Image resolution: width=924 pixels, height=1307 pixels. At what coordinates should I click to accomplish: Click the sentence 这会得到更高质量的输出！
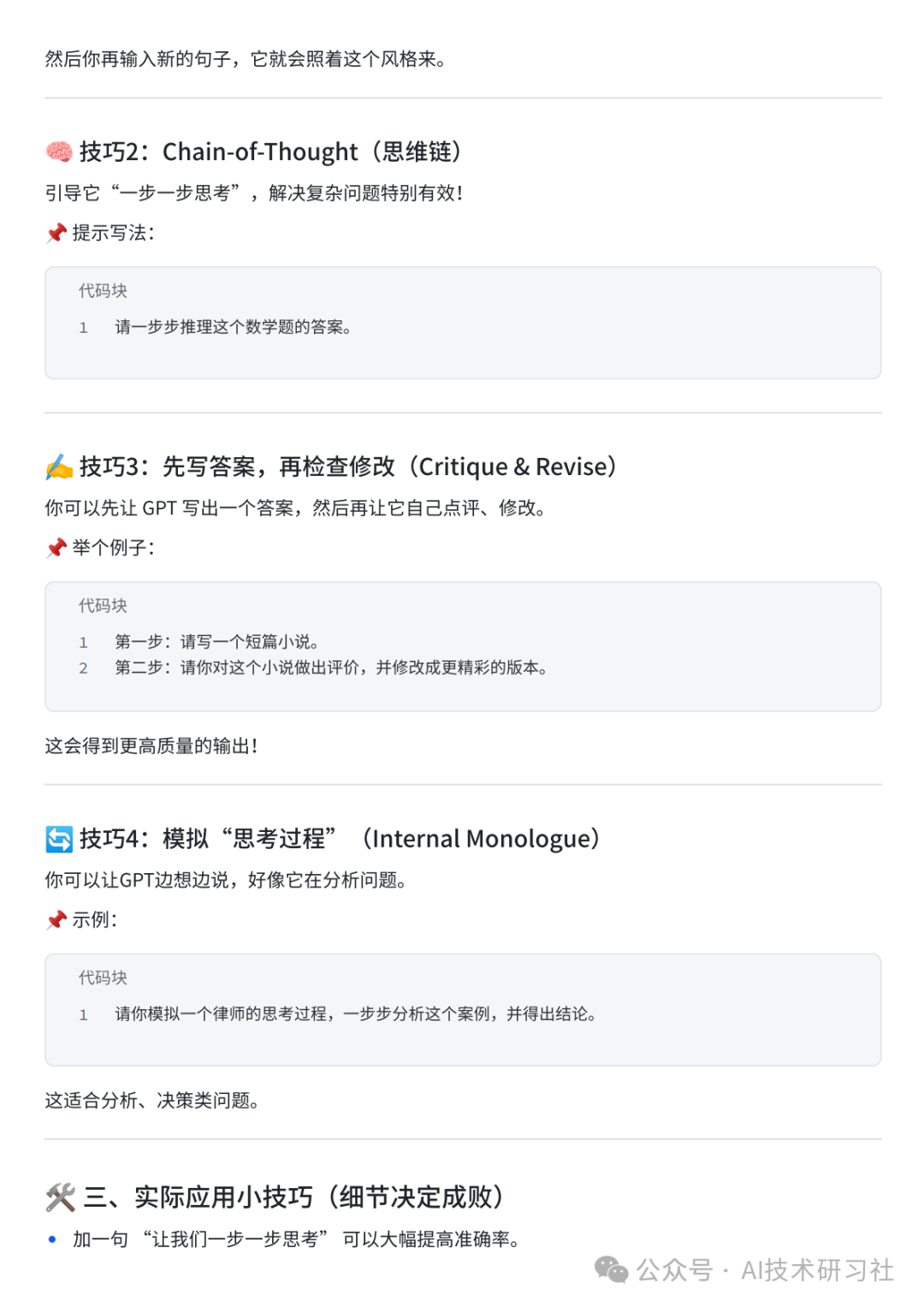pyautogui.click(x=151, y=746)
